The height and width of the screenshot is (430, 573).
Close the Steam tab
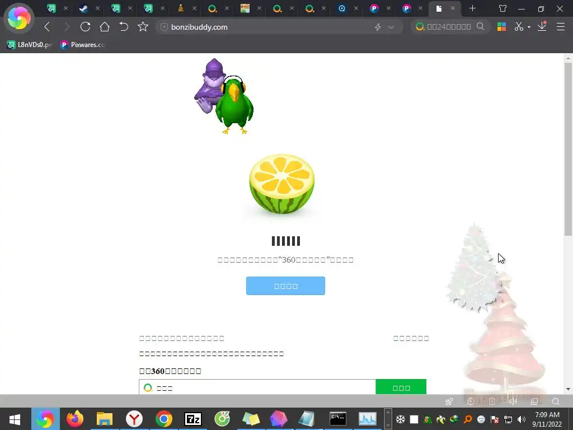click(97, 8)
